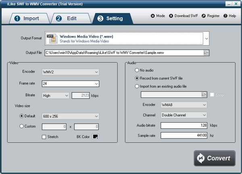Click the Download SWF icon
The height and width of the screenshot is (174, 242).
pos(171,16)
